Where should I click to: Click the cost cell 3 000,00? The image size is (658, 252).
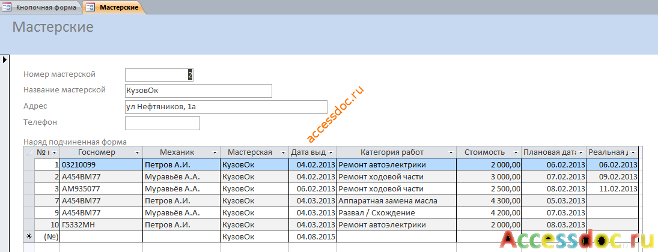pyautogui.click(x=489, y=176)
